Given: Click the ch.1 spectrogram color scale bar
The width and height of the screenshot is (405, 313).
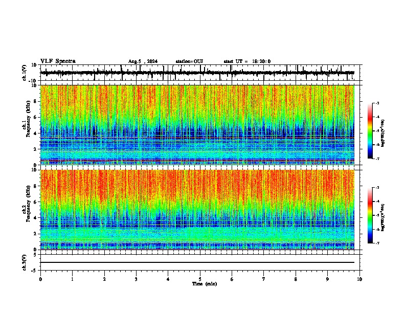Looking at the screenshot, I should (370, 131).
